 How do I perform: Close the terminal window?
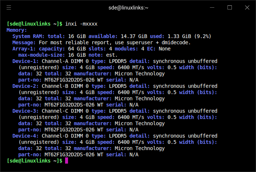(246, 7)
